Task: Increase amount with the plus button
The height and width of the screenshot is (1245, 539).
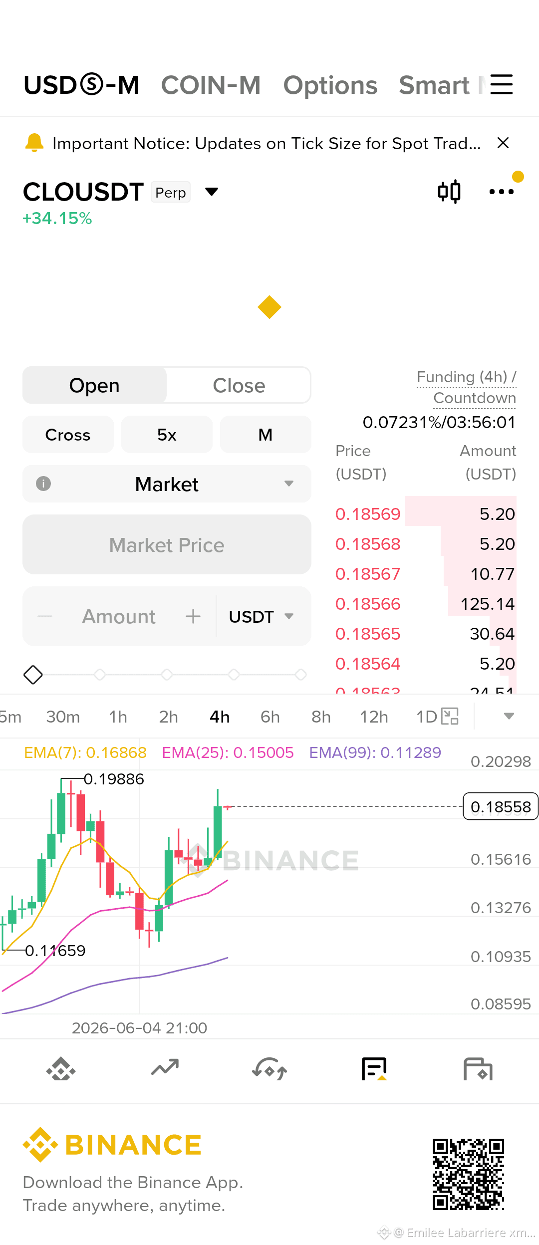Action: click(193, 616)
